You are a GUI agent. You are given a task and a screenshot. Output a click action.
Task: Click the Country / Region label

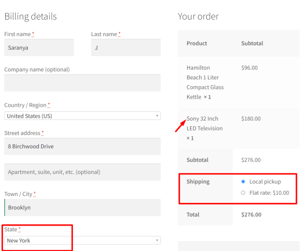pos(25,106)
